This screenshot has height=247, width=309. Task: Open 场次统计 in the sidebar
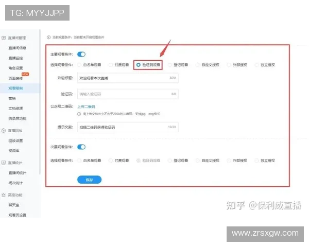tap(15, 183)
